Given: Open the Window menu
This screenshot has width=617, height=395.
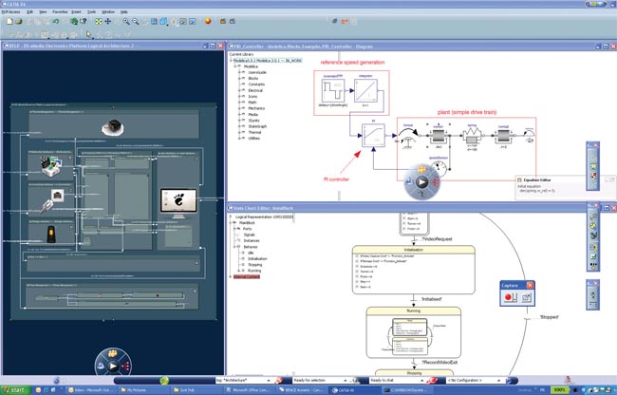Looking at the screenshot, I should click(108, 12).
